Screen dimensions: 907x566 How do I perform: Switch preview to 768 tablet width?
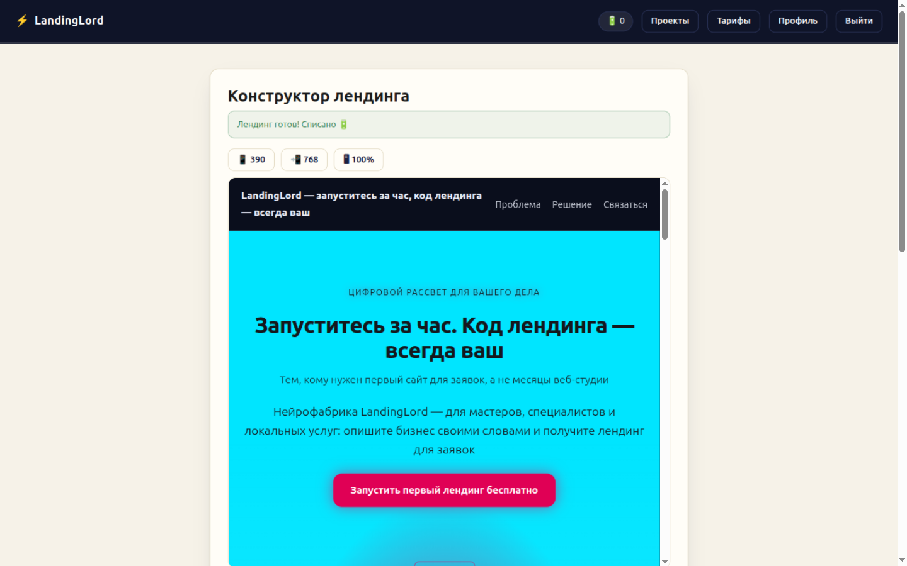coord(304,159)
